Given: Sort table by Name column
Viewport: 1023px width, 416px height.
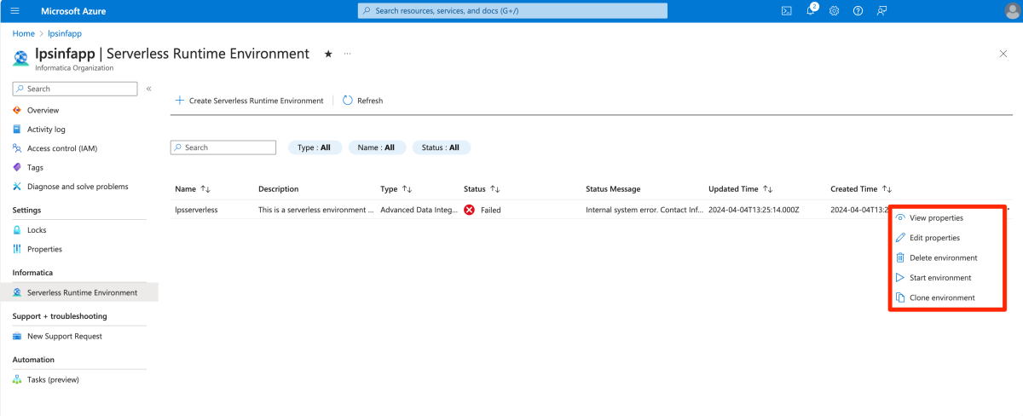Looking at the screenshot, I should (193, 189).
